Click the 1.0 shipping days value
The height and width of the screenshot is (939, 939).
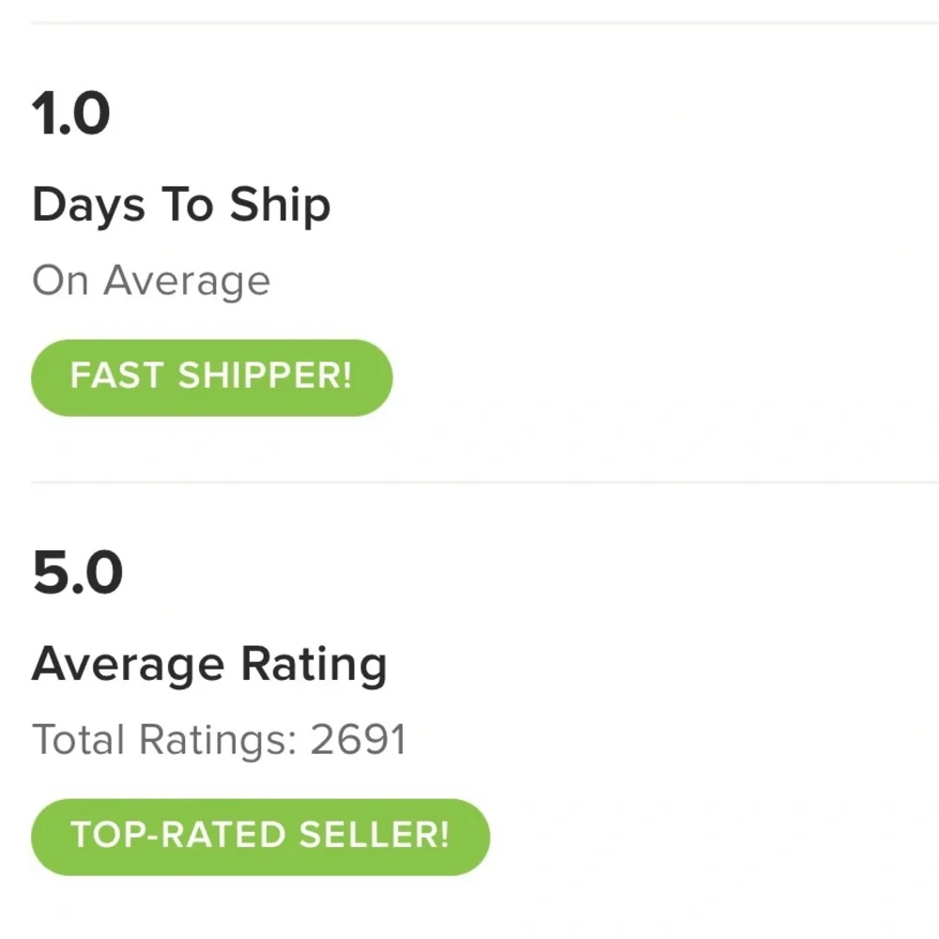point(71,115)
